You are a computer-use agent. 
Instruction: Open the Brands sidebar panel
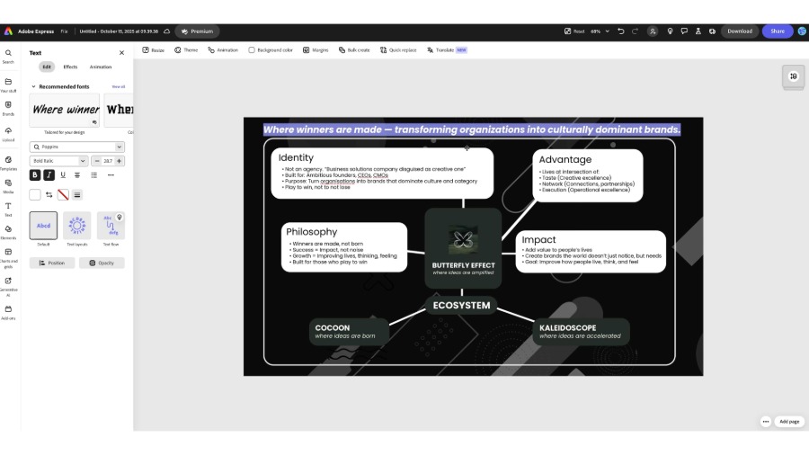8,108
